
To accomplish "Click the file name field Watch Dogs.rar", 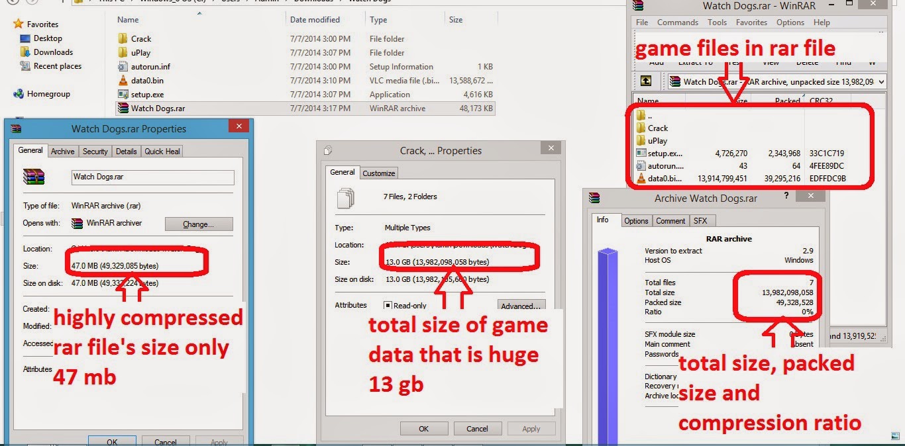I will [152, 177].
